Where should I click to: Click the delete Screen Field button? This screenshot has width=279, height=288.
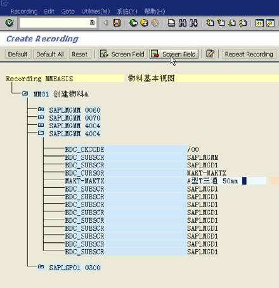[x=174, y=54]
